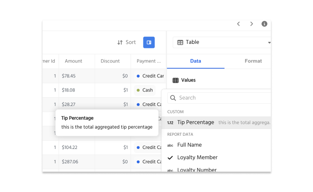Click the $78.45 amount cell
This screenshot has height=192, width=313.
click(x=69, y=76)
